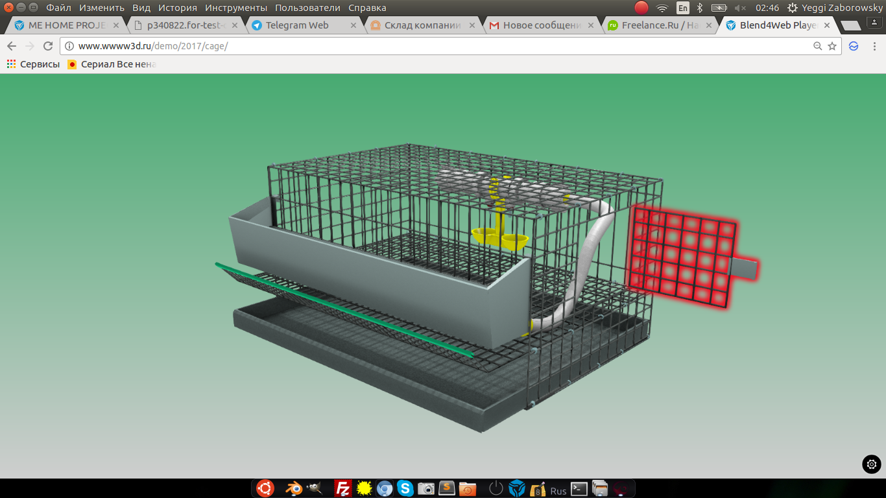This screenshot has width=886, height=498.
Task: Click the Rus keyboard layout label in dock
Action: pyautogui.click(x=558, y=491)
